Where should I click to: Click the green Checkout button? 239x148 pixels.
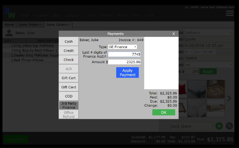(16, 139)
